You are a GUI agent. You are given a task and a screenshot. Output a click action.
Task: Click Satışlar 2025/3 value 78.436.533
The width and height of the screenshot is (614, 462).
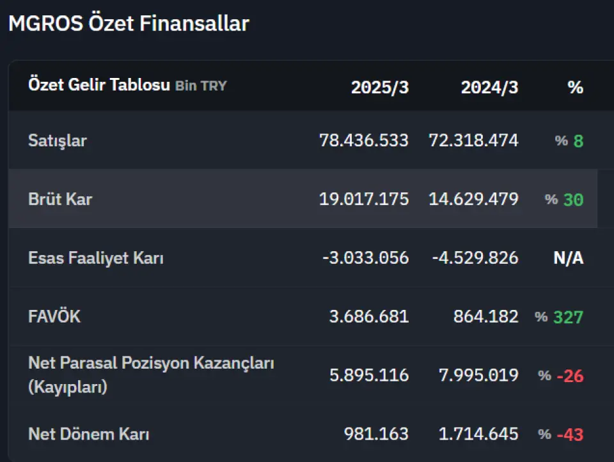click(x=364, y=141)
